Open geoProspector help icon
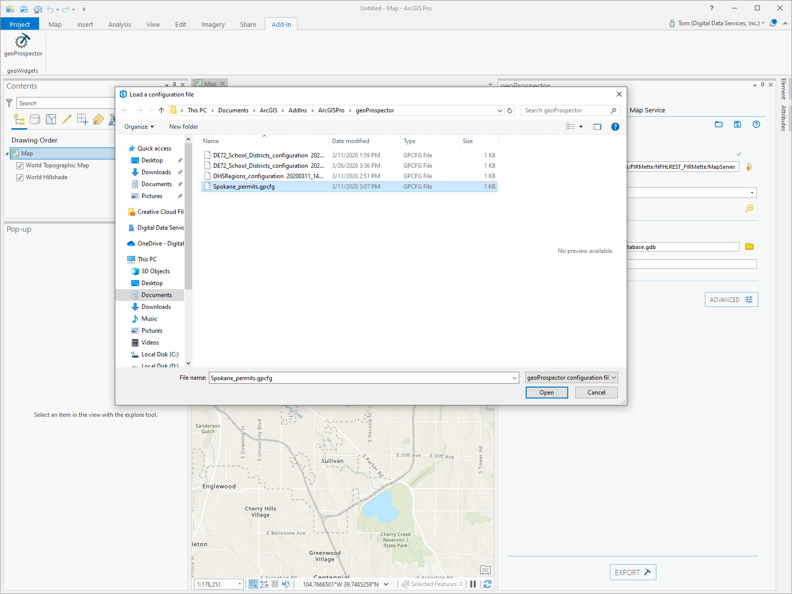This screenshot has height=594, width=792. (x=756, y=124)
